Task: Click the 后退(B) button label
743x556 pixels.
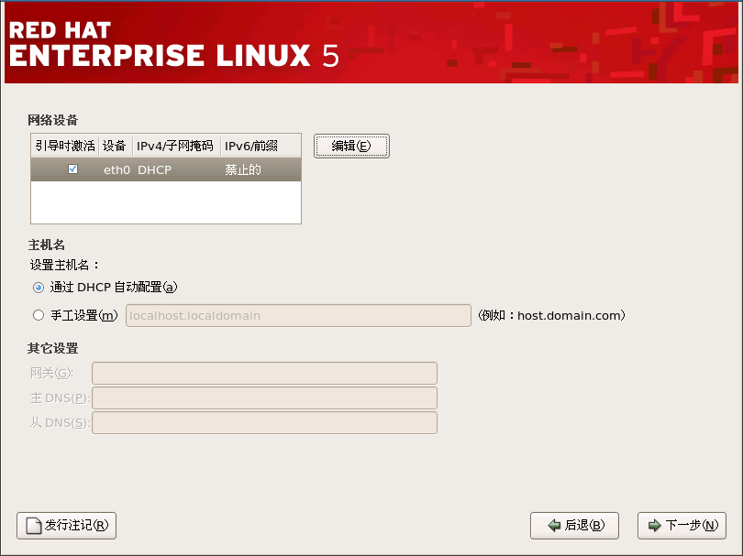Action: 584,525
